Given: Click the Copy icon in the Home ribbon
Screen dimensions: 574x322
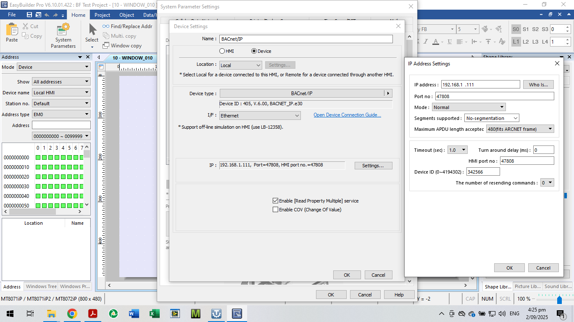Looking at the screenshot, I should 25,36.
